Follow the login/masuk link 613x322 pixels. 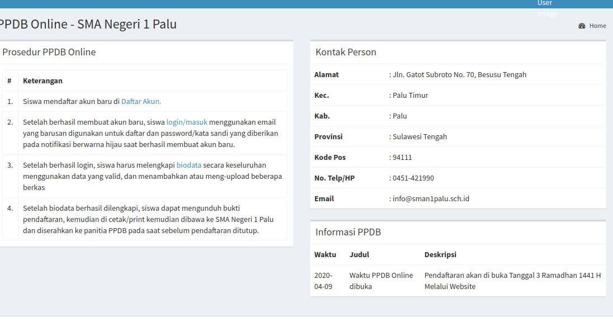pos(187,122)
